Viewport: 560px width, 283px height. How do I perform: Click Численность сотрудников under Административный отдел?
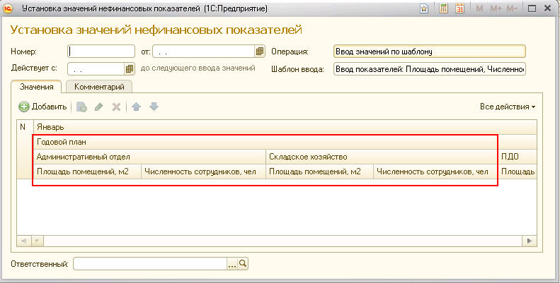click(204, 171)
